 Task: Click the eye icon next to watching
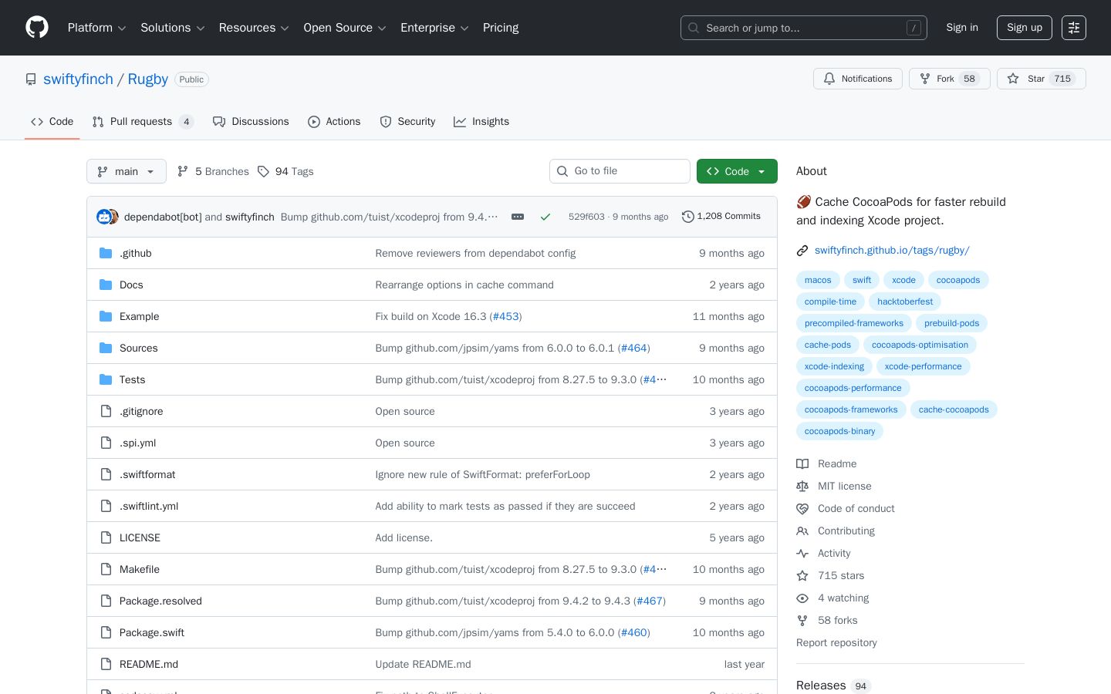802,598
